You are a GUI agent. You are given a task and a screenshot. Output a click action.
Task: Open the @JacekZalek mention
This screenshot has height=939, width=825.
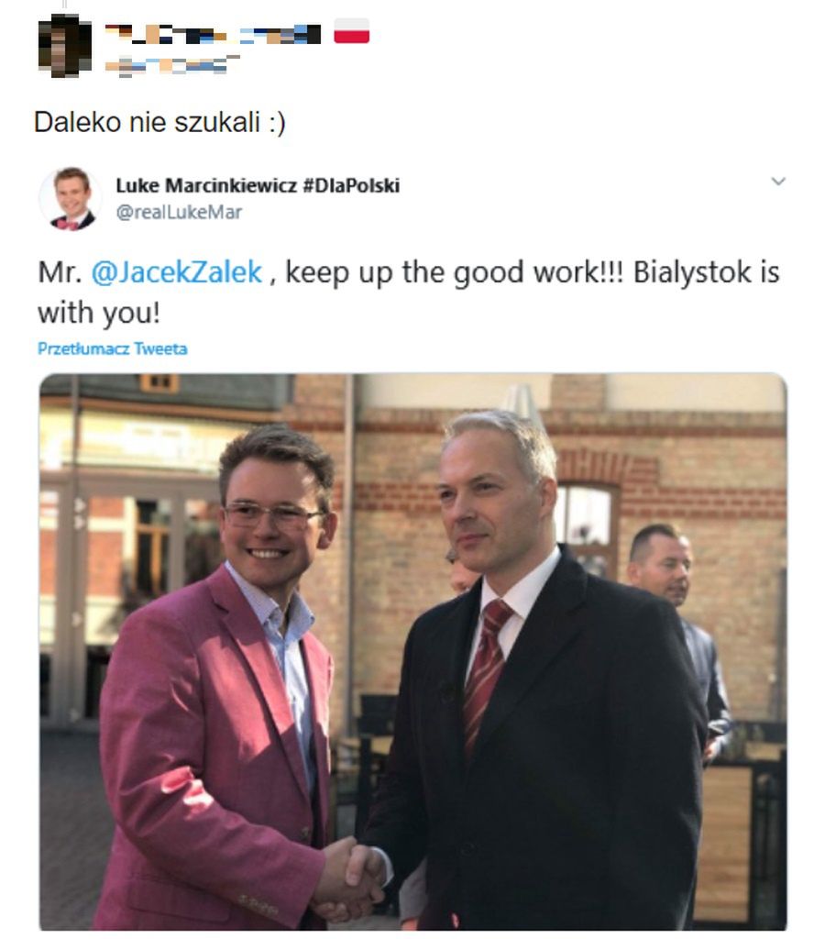177,272
